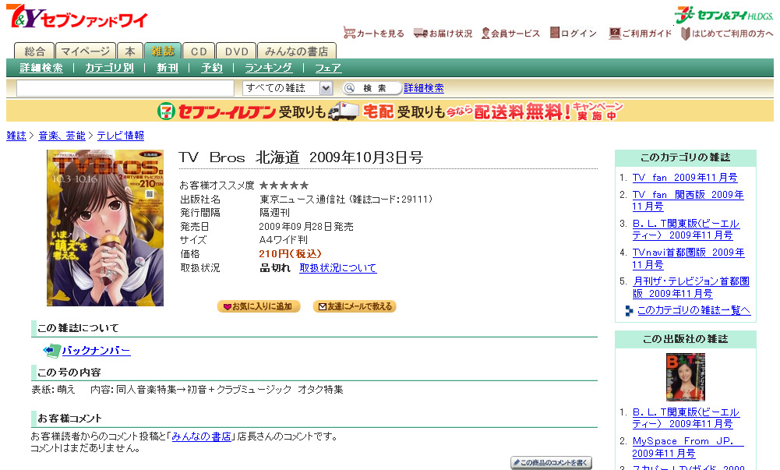Open TV fan 関西版 2009年11月号

coord(688,200)
